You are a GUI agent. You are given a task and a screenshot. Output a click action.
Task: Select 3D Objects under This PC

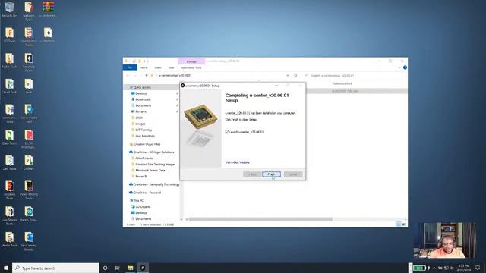click(143, 207)
